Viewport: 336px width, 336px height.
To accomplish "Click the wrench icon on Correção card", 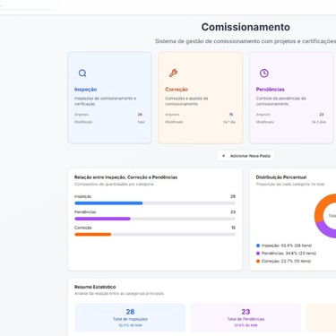I will click(173, 73).
